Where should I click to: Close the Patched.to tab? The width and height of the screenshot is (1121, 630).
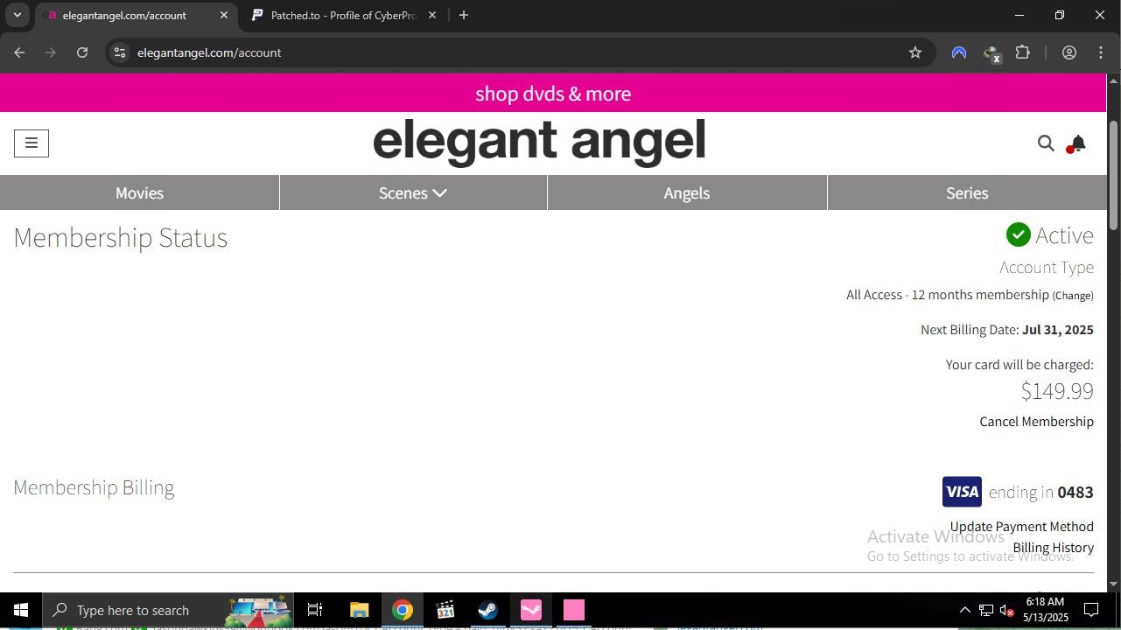click(x=432, y=15)
